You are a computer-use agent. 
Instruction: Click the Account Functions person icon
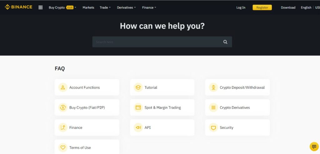click(x=63, y=87)
